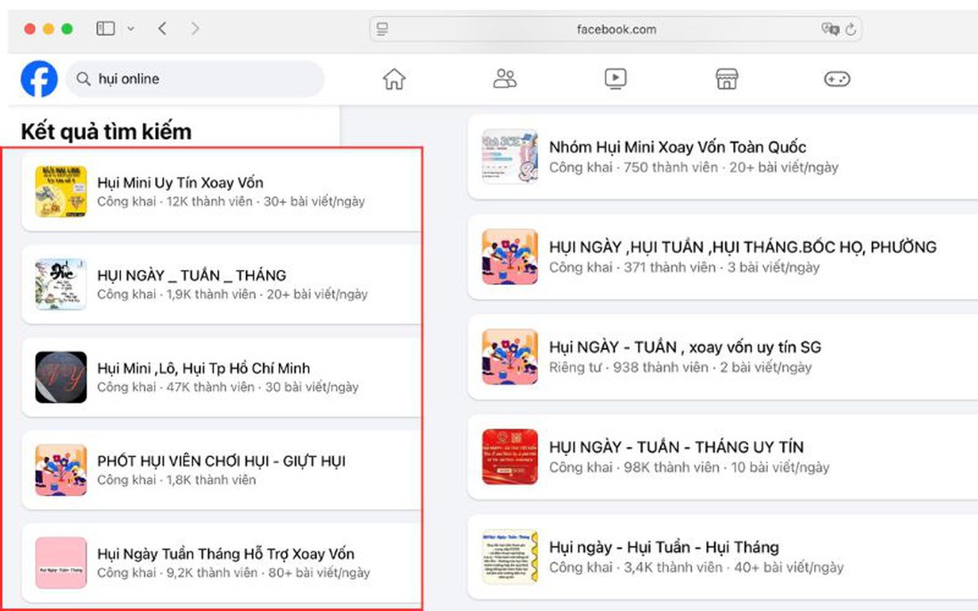The height and width of the screenshot is (611, 978).
Task: Open 'Nhóm Hụi Mini Xoay Vốn Toàn Quốc' group
Action: (x=677, y=147)
